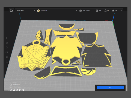This screenshot has width=131, height=98.
Task: Open file with the folder icon
Action: point(11,11)
